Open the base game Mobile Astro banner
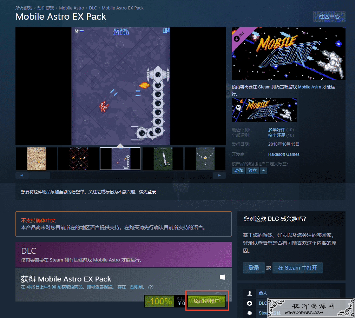This screenshot has height=318, width=355. tap(264, 110)
